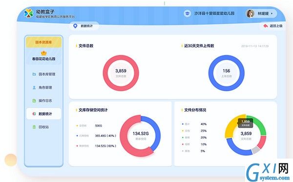Click the 文库存储空间统计 heading
This screenshot has width=293, height=182.
[x=93, y=110]
